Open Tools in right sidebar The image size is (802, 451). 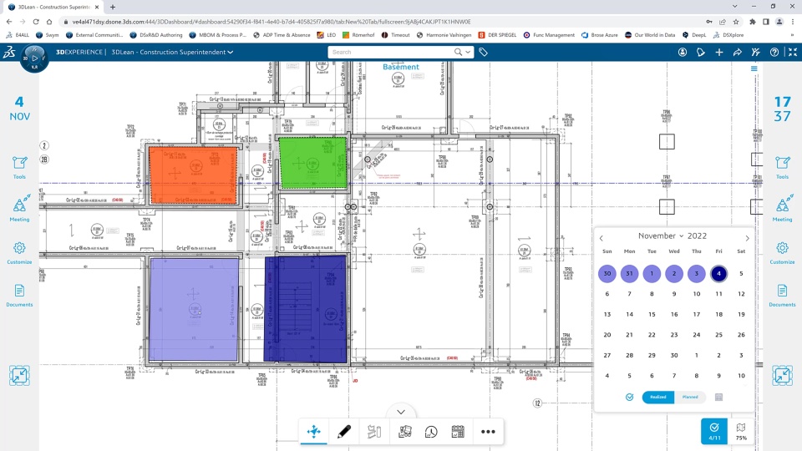(x=782, y=168)
